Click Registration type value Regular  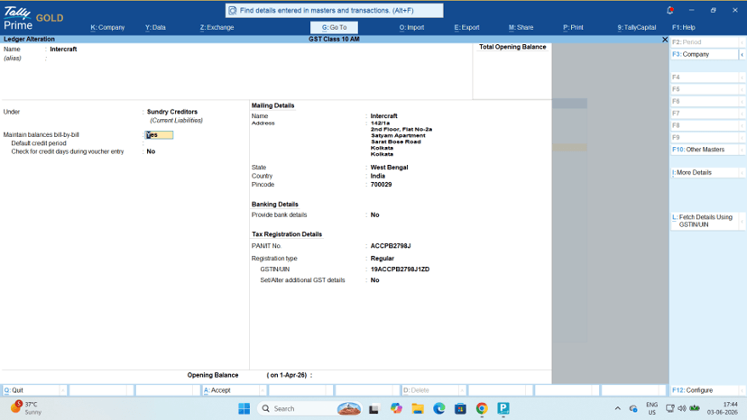tap(383, 258)
